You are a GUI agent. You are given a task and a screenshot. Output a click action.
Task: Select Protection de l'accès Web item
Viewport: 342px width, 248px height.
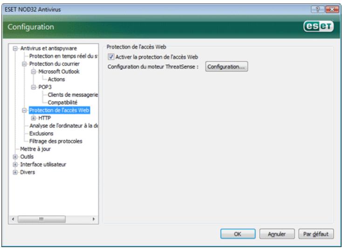pos(59,110)
